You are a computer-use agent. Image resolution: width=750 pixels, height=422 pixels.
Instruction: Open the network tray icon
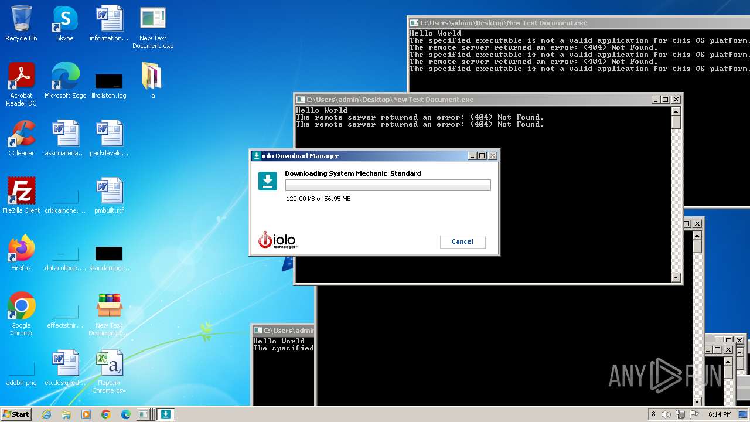681,414
